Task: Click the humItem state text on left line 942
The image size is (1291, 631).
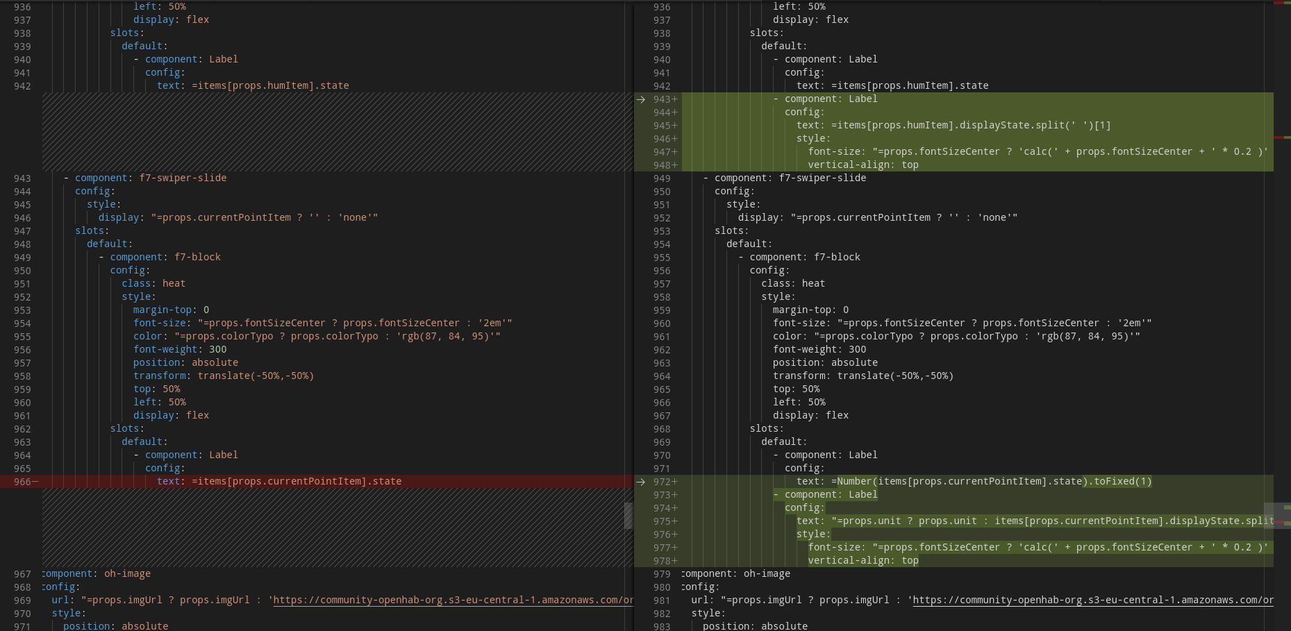Action: coord(253,86)
